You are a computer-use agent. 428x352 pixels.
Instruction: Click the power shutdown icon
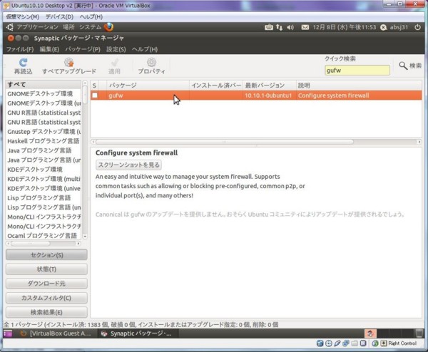coord(417,27)
